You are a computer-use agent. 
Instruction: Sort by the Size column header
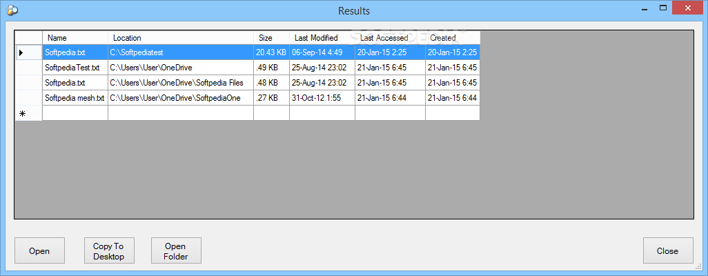coord(271,38)
